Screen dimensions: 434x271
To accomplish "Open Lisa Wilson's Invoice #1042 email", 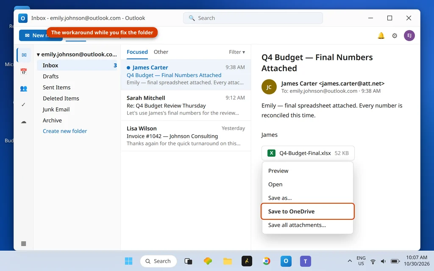I will point(186,136).
